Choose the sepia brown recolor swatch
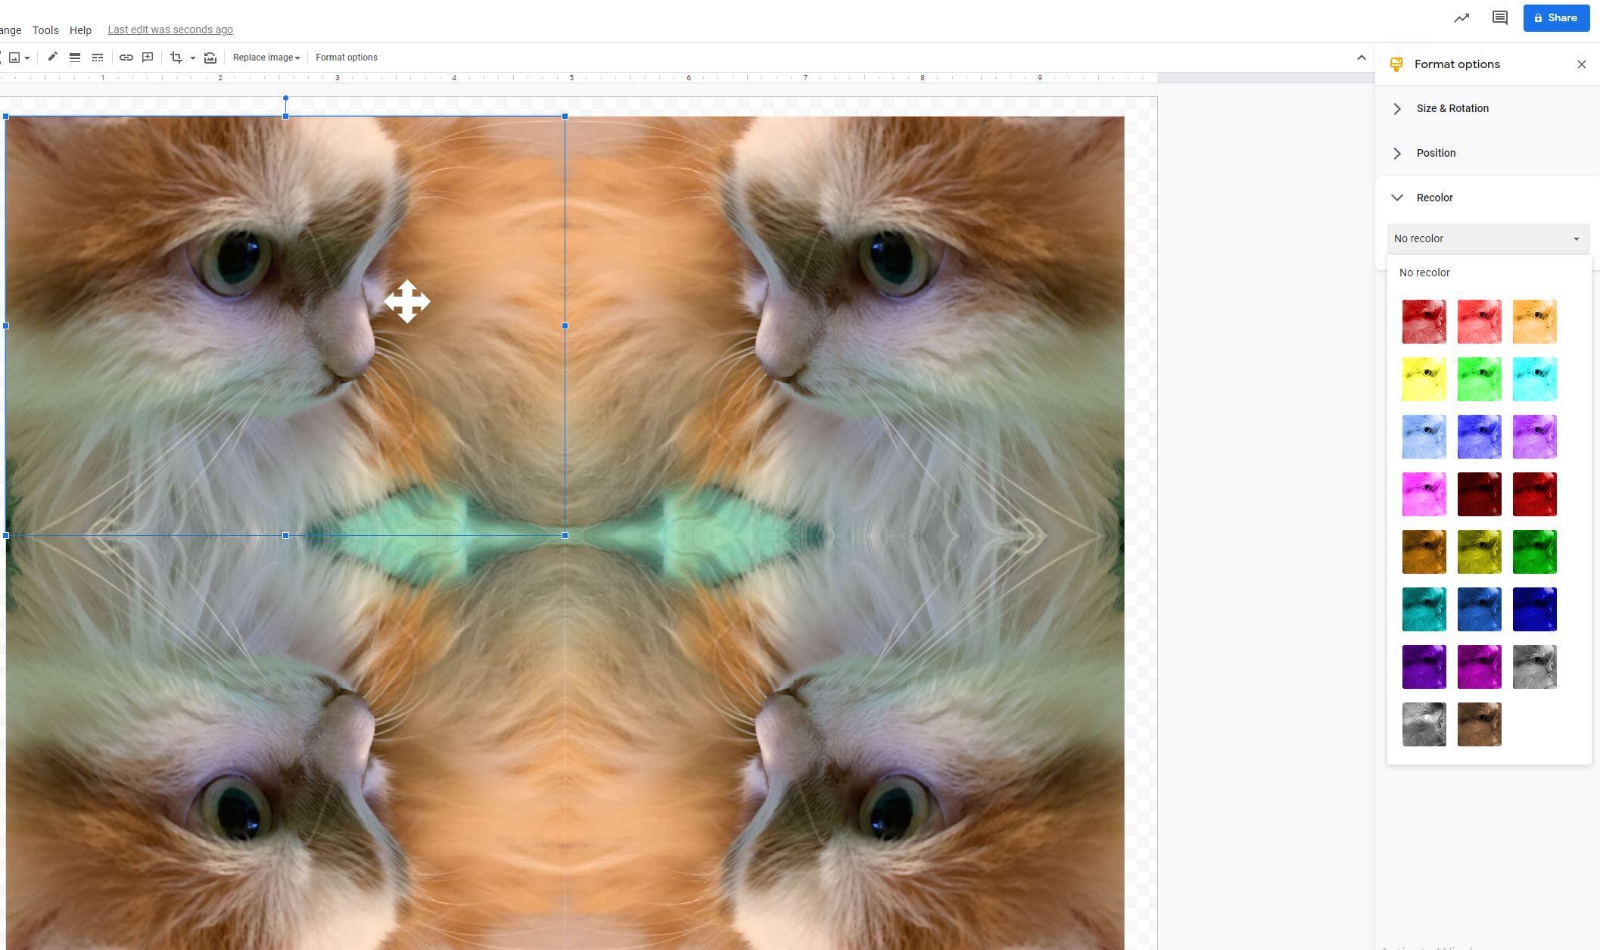1600x950 pixels. 1479,724
